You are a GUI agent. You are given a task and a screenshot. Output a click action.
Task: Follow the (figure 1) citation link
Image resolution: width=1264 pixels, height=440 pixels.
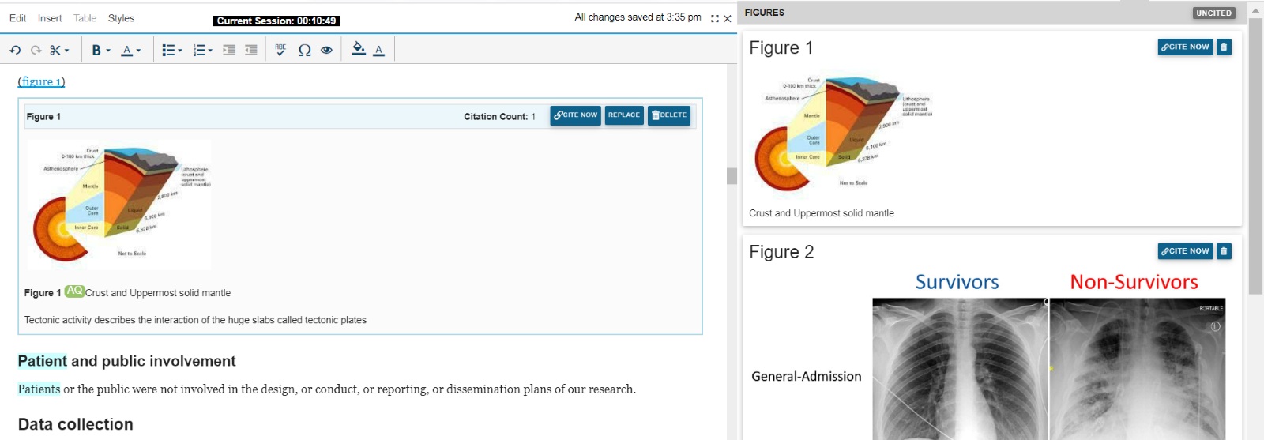41,81
